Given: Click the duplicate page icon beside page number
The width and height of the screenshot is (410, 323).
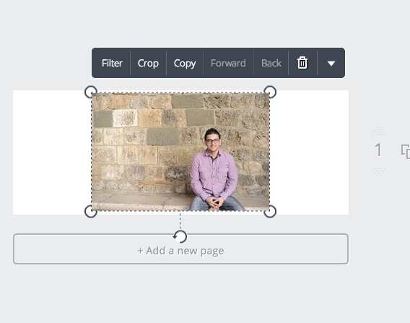Looking at the screenshot, I should point(406,151).
